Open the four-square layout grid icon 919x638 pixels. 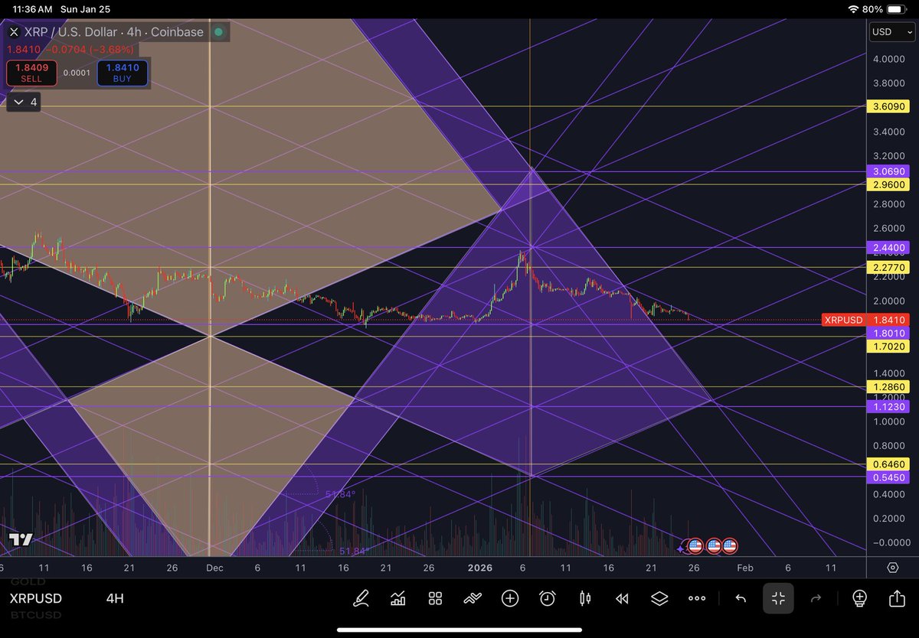pos(435,598)
